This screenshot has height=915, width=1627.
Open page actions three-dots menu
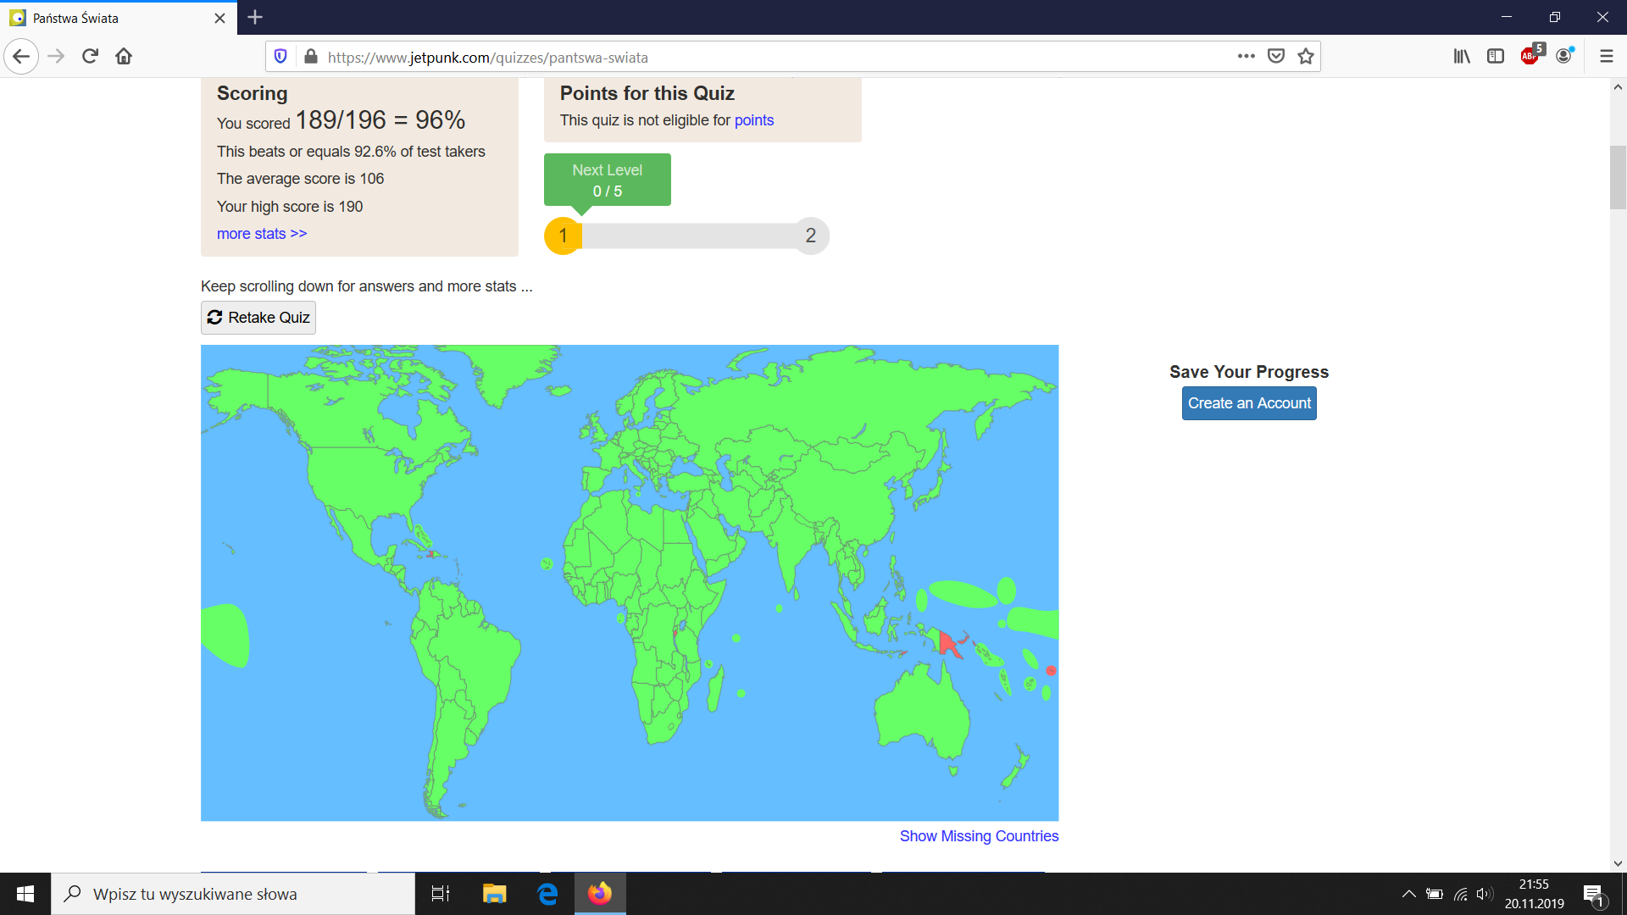tap(1246, 57)
